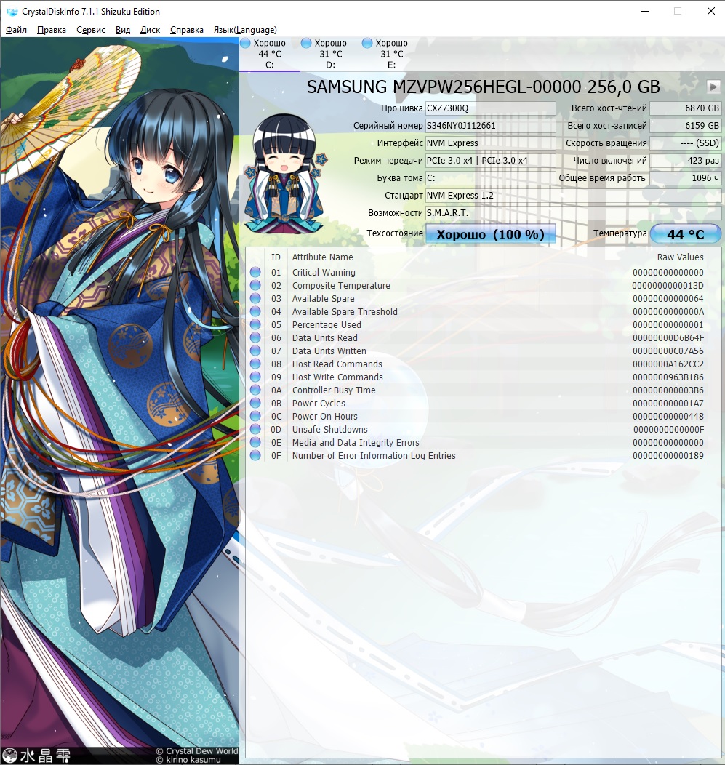
Task: Select the C: drive tab
Action: pyautogui.click(x=269, y=54)
